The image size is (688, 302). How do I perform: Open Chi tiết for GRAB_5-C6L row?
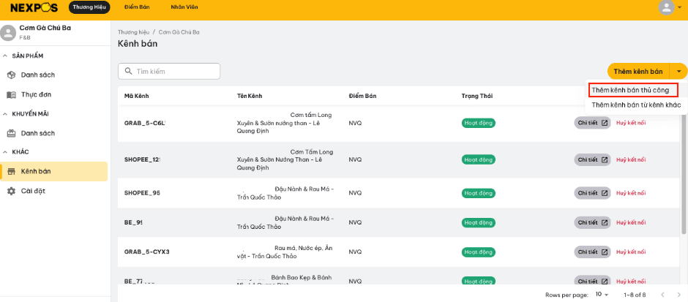[592, 123]
